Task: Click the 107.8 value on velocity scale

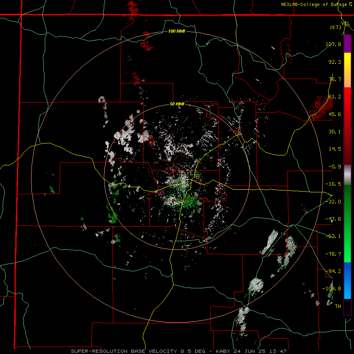Action: [333, 44]
